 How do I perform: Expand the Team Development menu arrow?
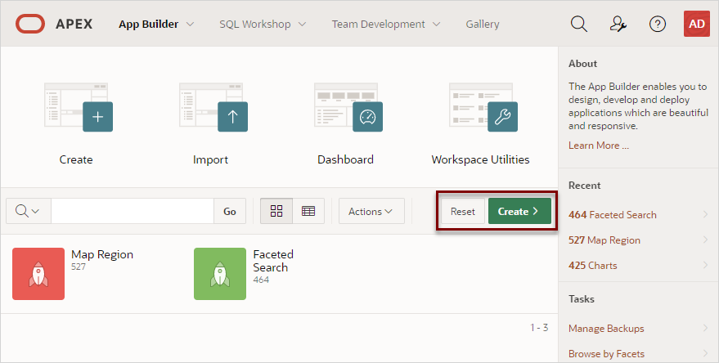[437, 25]
